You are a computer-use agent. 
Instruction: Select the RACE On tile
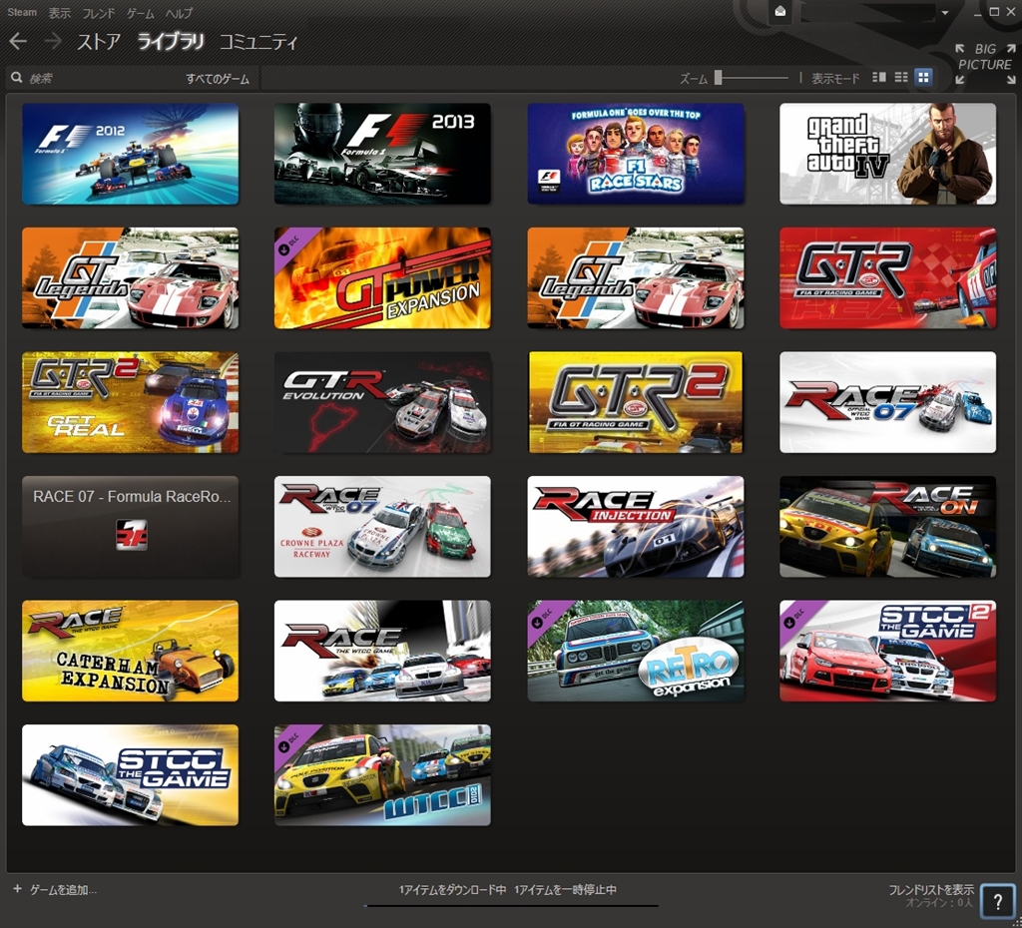887,527
